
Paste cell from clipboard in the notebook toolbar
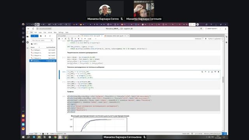(x=72, y=39)
